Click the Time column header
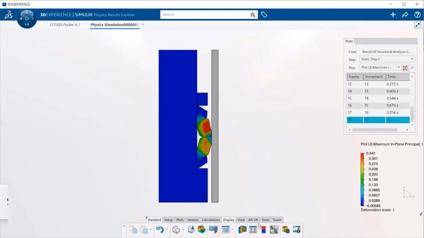This screenshot has width=424, height=238. click(397, 77)
